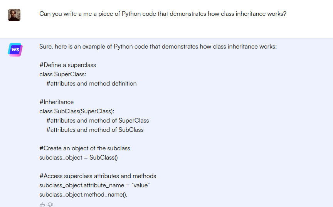Click the WS assistant logo icon
333x207 pixels.
pos(15,50)
